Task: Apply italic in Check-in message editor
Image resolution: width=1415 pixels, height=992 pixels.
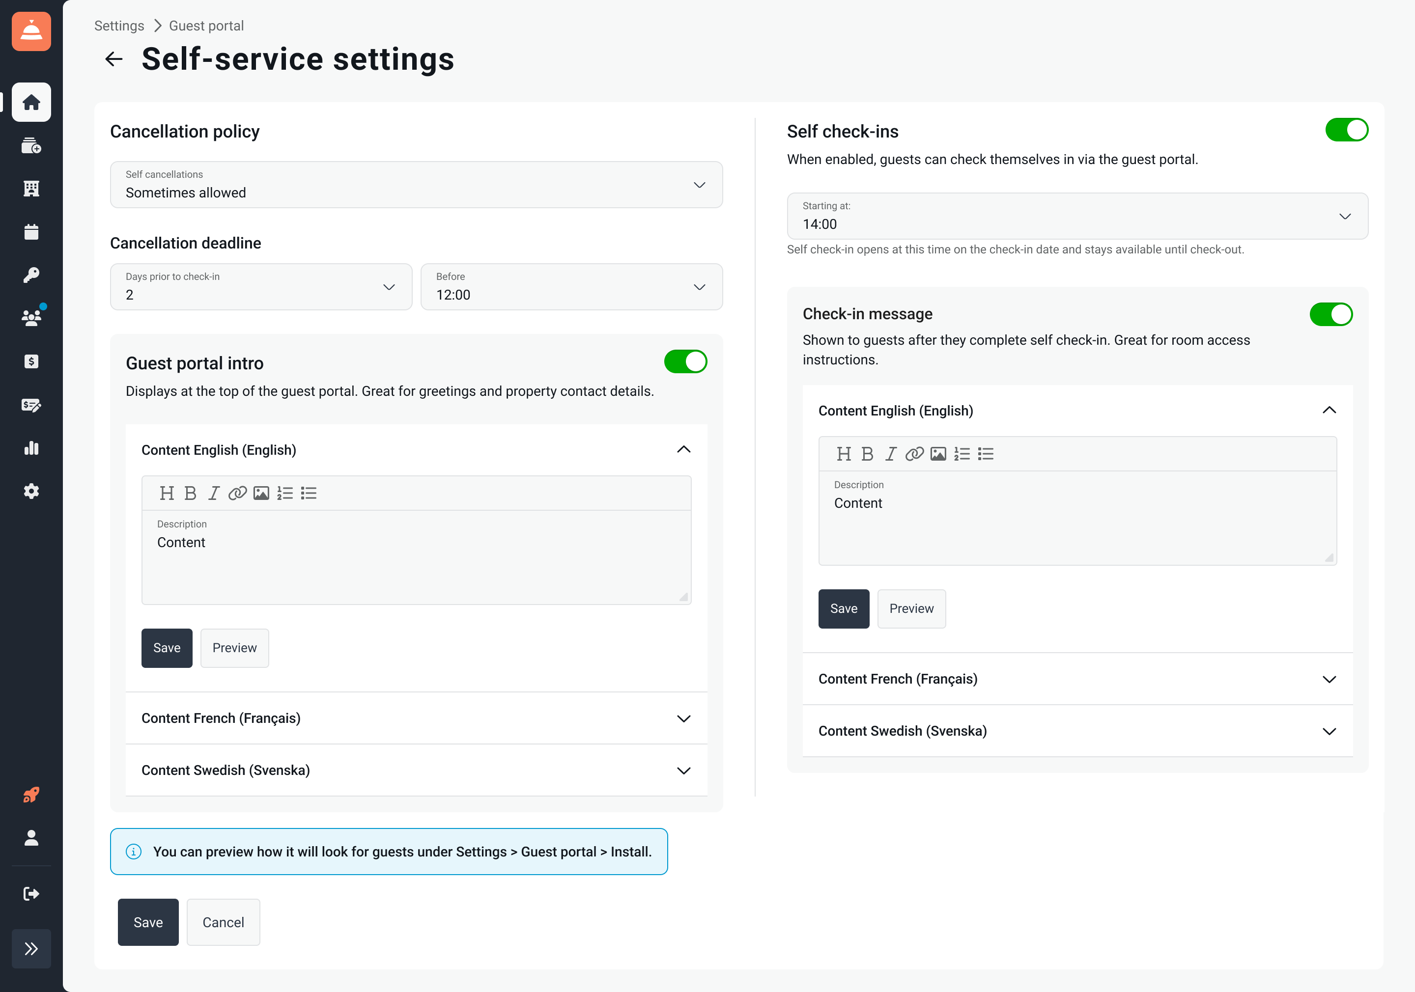Action: [891, 454]
